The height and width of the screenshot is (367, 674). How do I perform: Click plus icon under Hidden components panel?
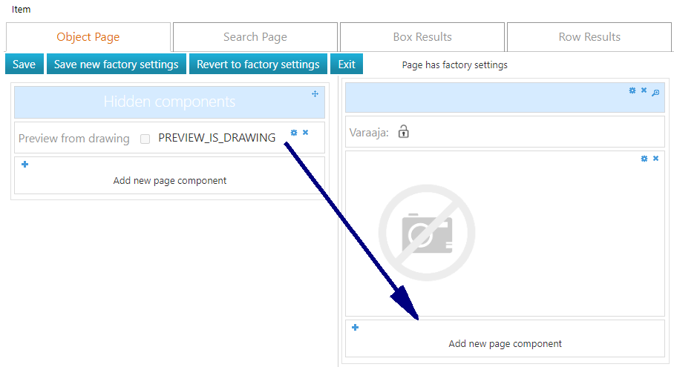[24, 165]
